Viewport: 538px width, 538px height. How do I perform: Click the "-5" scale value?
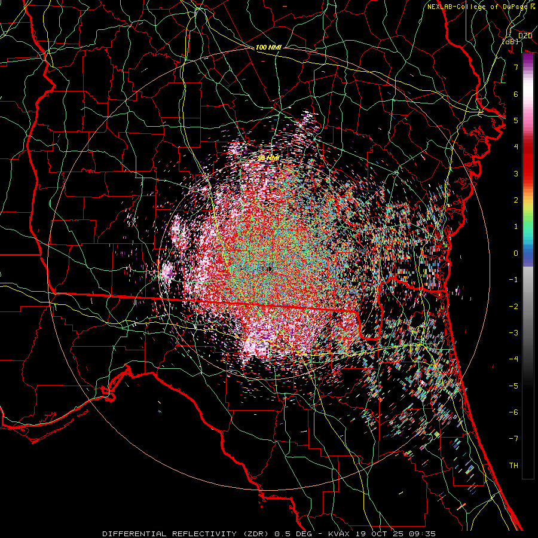click(x=513, y=386)
